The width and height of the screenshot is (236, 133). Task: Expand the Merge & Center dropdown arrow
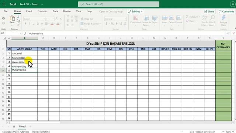(100, 24)
